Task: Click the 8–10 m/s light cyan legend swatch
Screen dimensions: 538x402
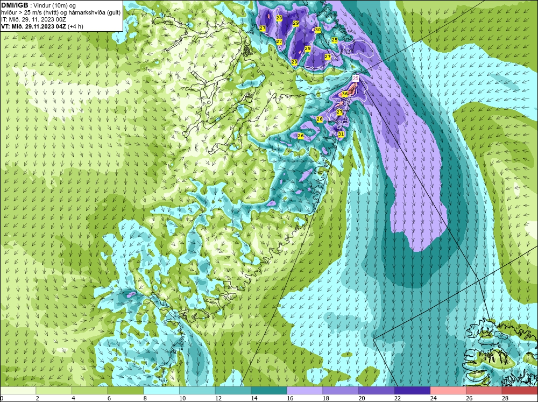Action: [x=161, y=390]
